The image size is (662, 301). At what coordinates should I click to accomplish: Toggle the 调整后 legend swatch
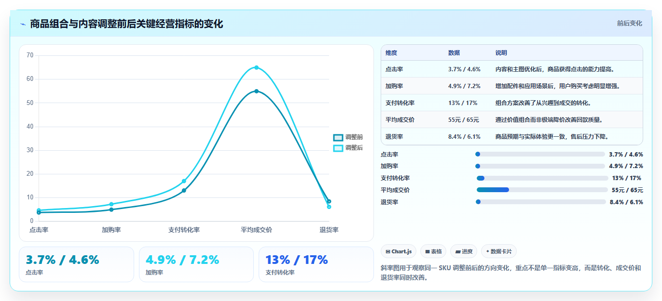click(x=338, y=148)
